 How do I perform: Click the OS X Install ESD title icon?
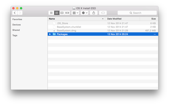(x=74, y=8)
